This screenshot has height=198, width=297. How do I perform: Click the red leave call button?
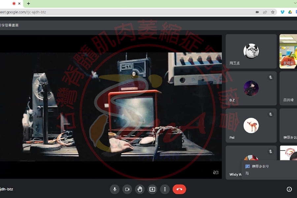tap(179, 189)
